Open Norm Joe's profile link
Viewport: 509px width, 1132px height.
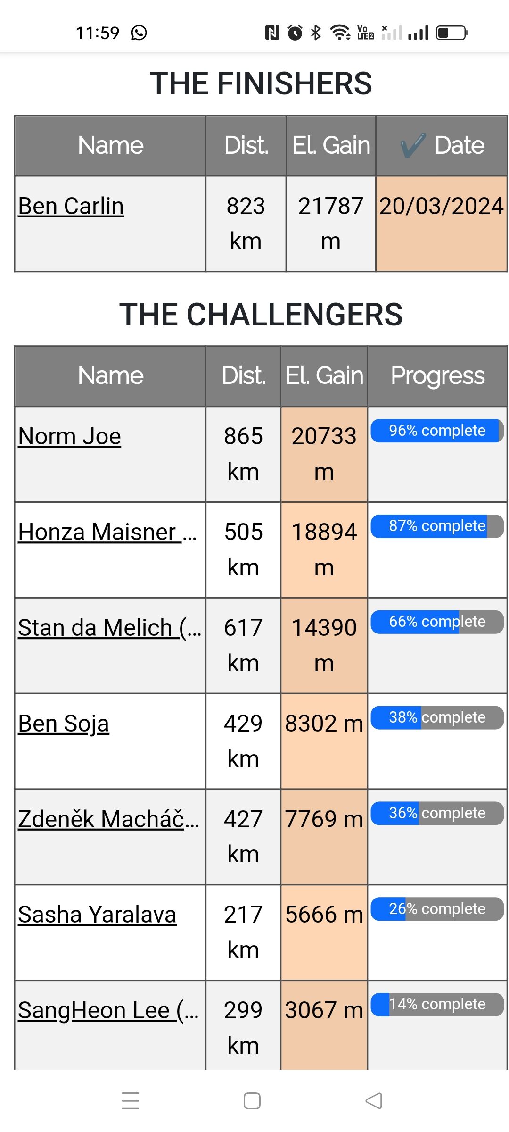(70, 436)
